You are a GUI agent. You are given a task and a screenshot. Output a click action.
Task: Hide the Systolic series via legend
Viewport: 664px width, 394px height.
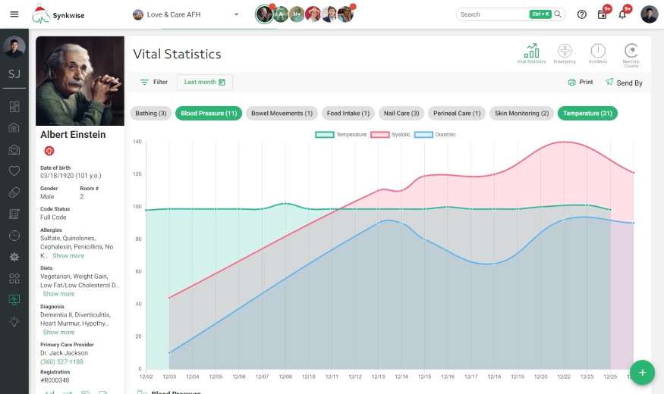tap(391, 134)
